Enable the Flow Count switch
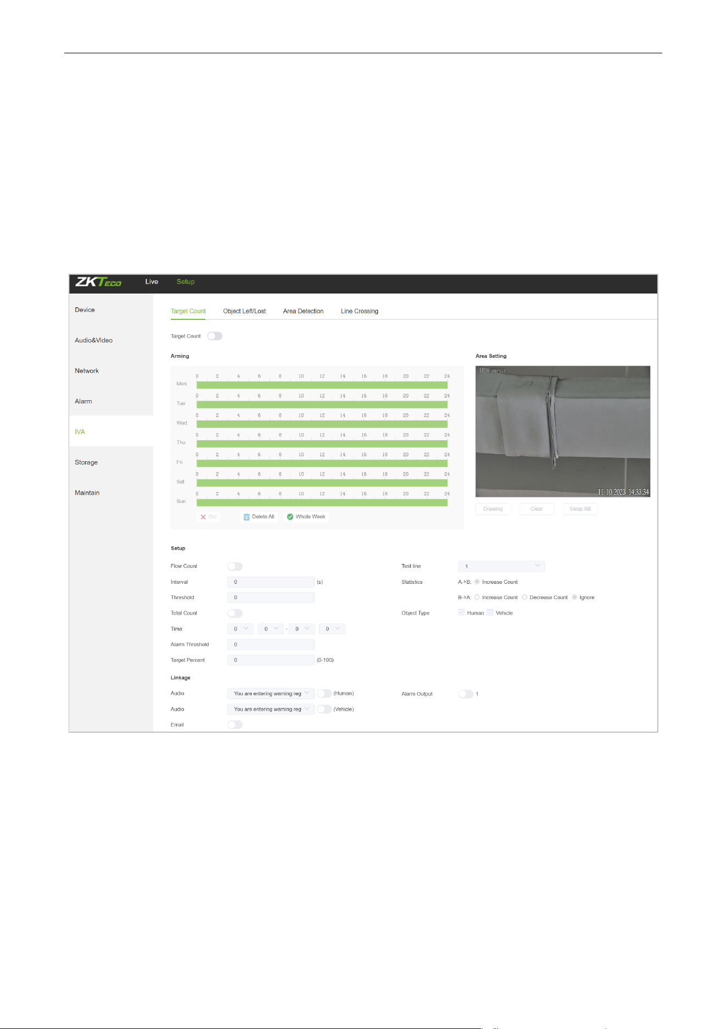 tap(235, 566)
